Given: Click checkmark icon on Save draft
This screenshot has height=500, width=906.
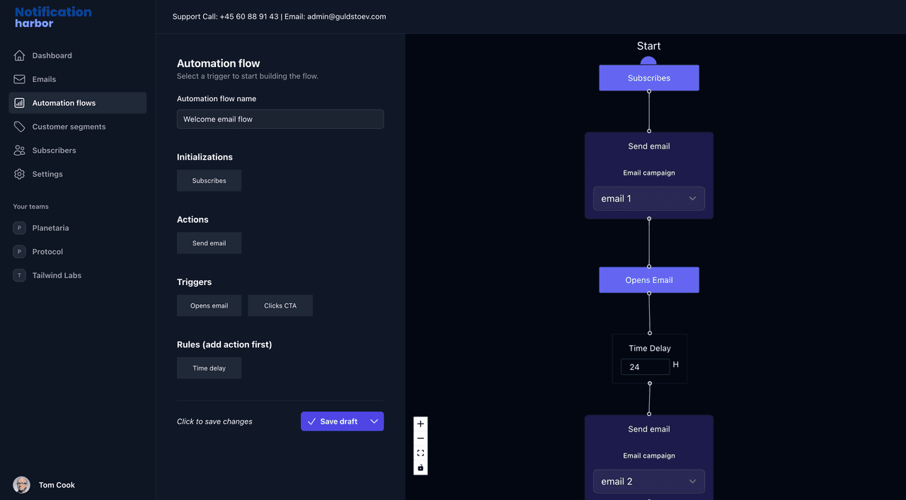Looking at the screenshot, I should pos(311,421).
